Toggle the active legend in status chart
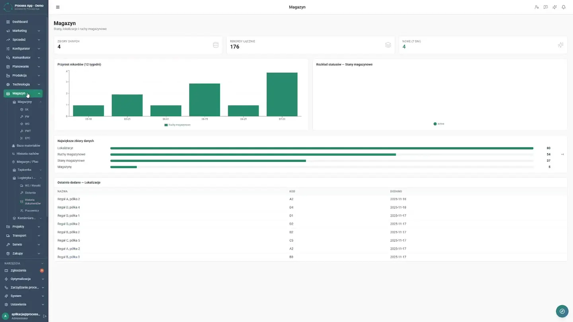Screen dimensions: 573x322 pos(439,124)
